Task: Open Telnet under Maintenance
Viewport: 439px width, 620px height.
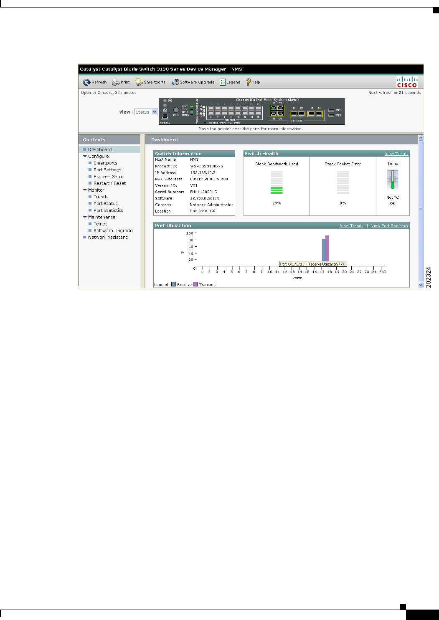Action: click(x=100, y=224)
